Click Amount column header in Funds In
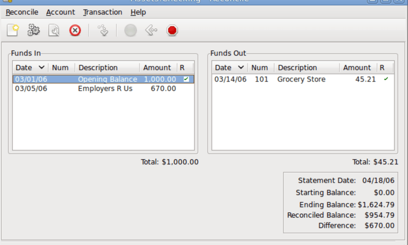This screenshot has width=408, height=245. pyautogui.click(x=157, y=67)
